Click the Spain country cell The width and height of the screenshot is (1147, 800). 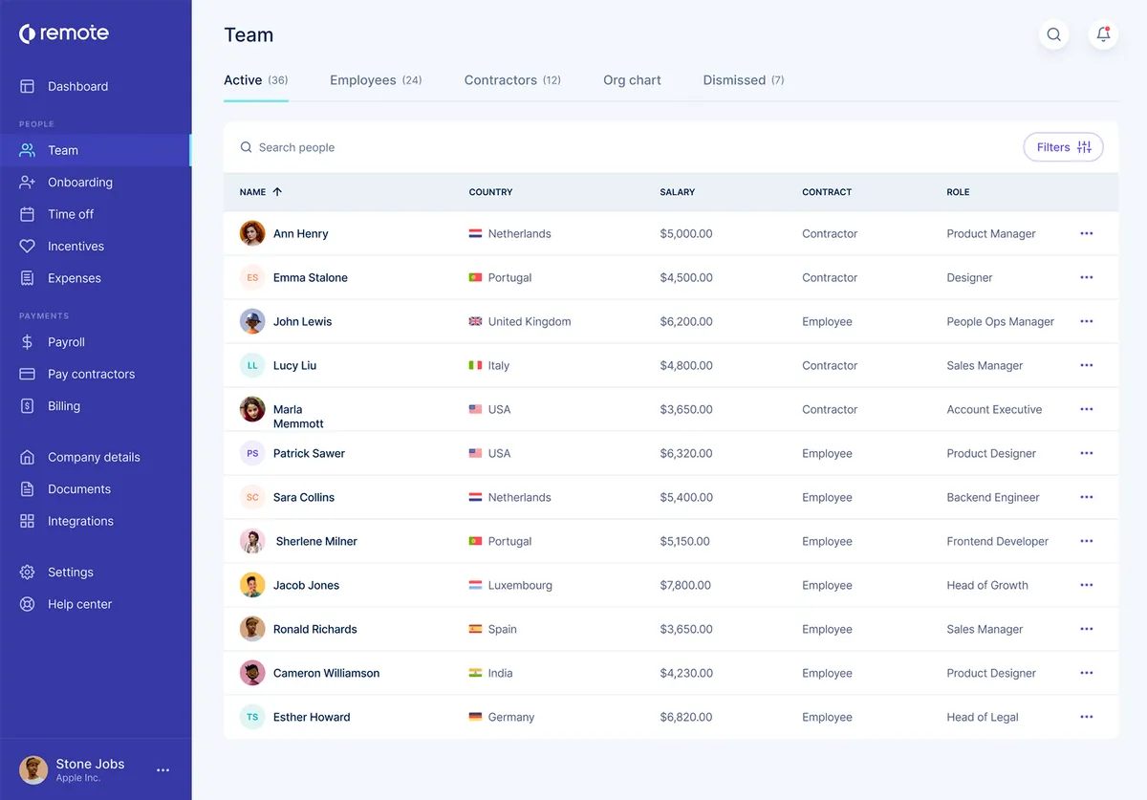pyautogui.click(x=492, y=629)
